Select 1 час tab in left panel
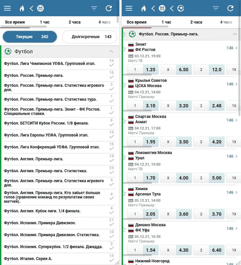Screen dimensions: 241x265 (x=45, y=22)
